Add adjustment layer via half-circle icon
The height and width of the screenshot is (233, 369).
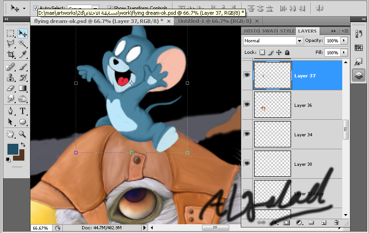tap(299, 222)
